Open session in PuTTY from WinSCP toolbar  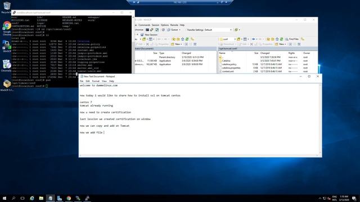(x=152, y=30)
